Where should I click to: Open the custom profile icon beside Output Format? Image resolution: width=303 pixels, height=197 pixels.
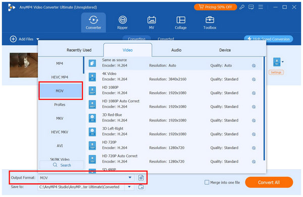(141, 177)
